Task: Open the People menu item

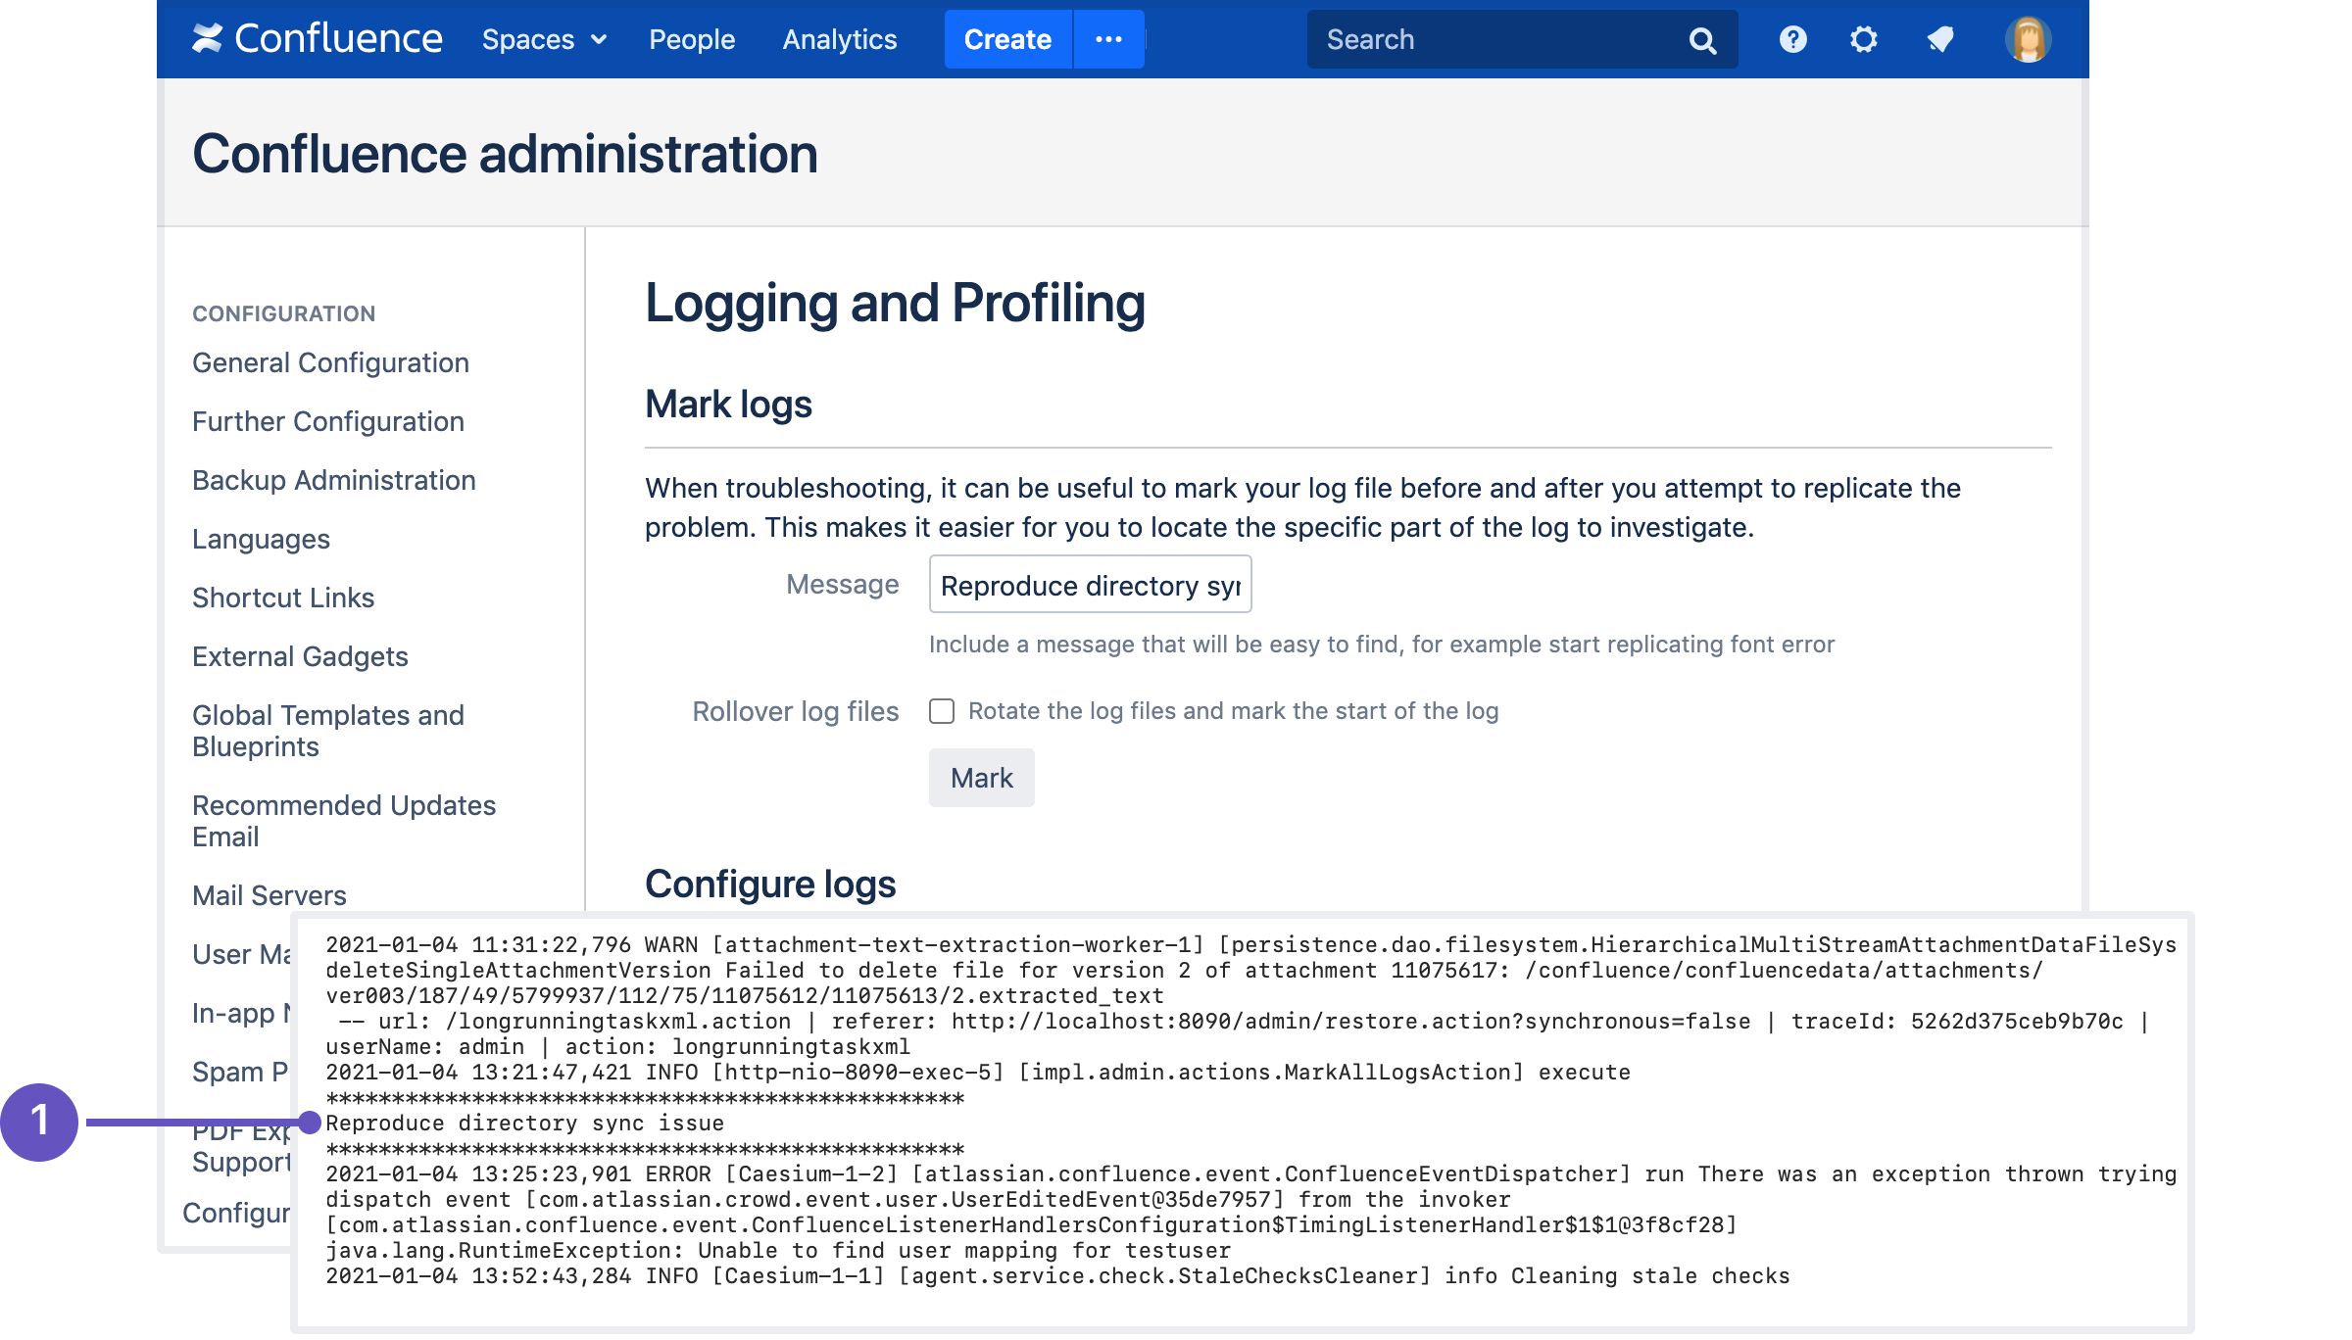Action: tap(692, 39)
